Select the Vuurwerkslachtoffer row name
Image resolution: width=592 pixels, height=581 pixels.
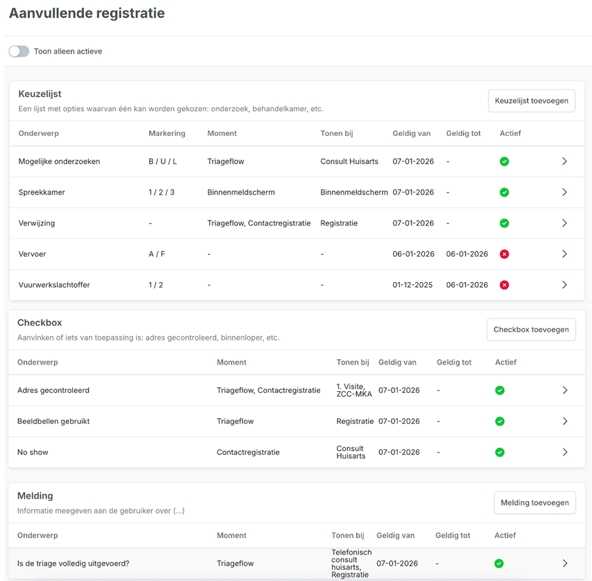click(x=55, y=285)
